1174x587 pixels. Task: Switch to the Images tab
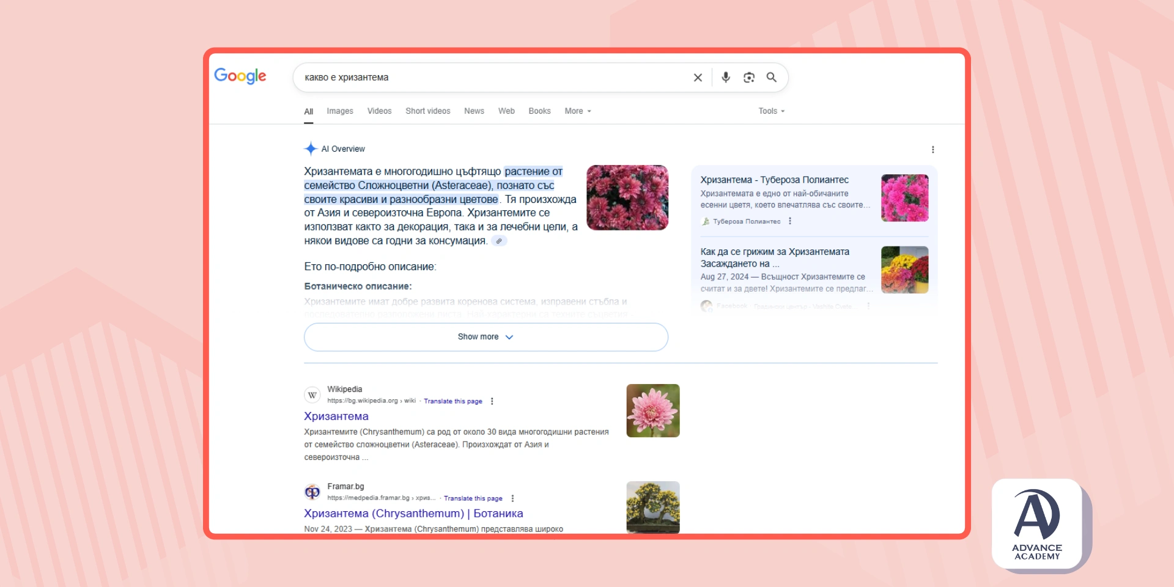340,111
